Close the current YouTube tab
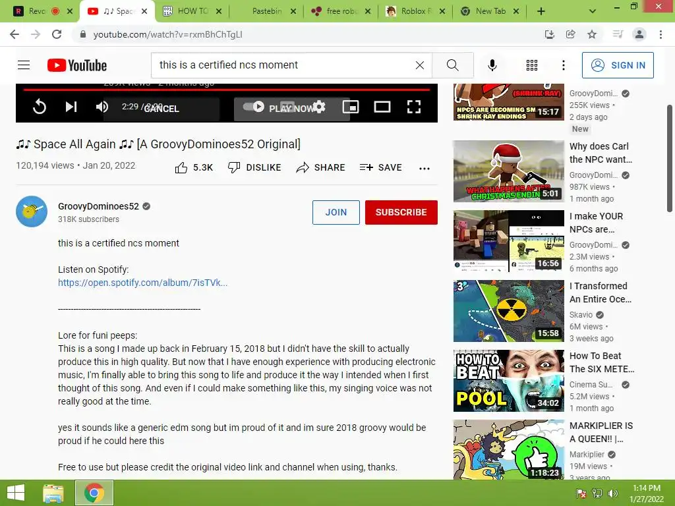 [x=144, y=11]
